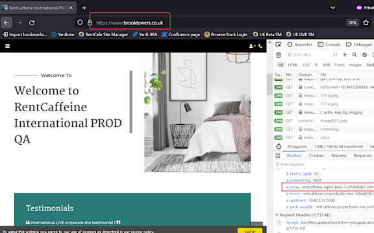
Task: Clear network requests with trash icon
Action: [279, 55]
